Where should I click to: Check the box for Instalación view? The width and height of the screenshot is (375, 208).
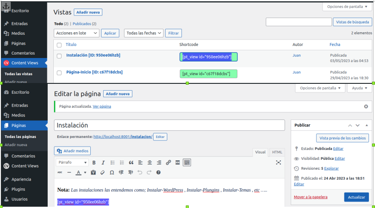click(59, 55)
